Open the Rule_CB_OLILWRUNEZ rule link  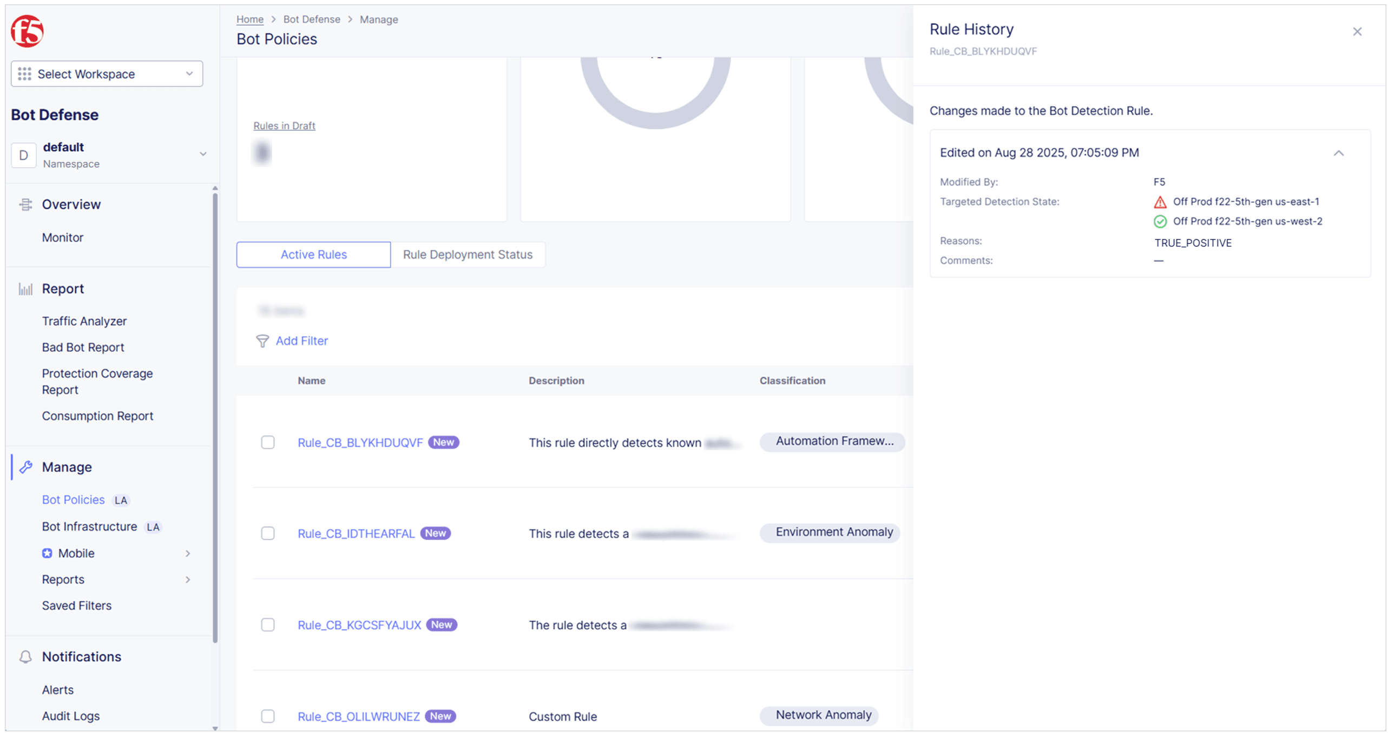coord(358,716)
